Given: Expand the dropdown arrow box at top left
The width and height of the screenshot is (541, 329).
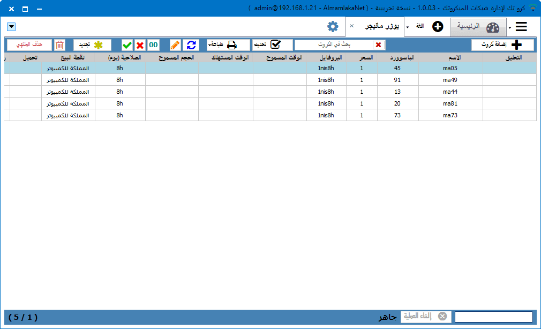Looking at the screenshot, I should click(11, 27).
